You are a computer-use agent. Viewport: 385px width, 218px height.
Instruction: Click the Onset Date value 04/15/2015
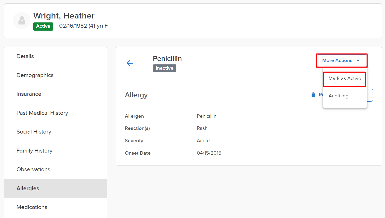pos(209,153)
